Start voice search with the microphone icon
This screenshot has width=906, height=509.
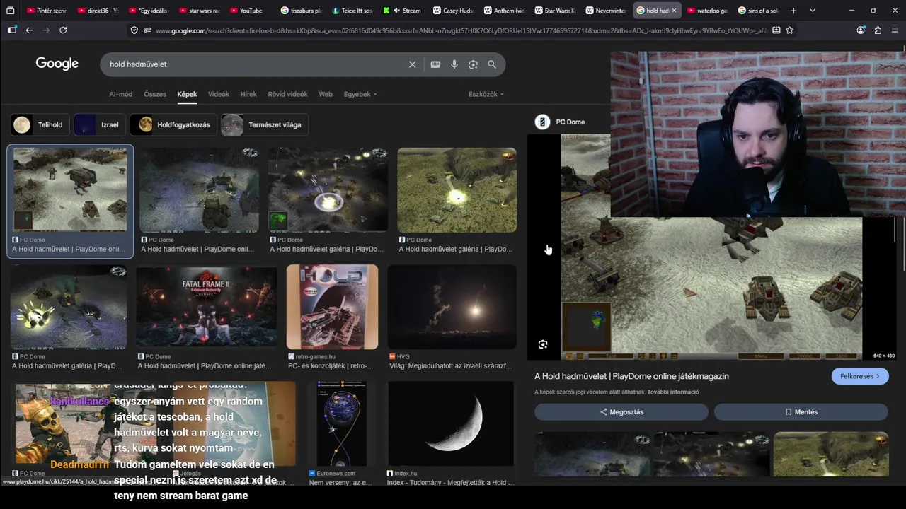454,64
